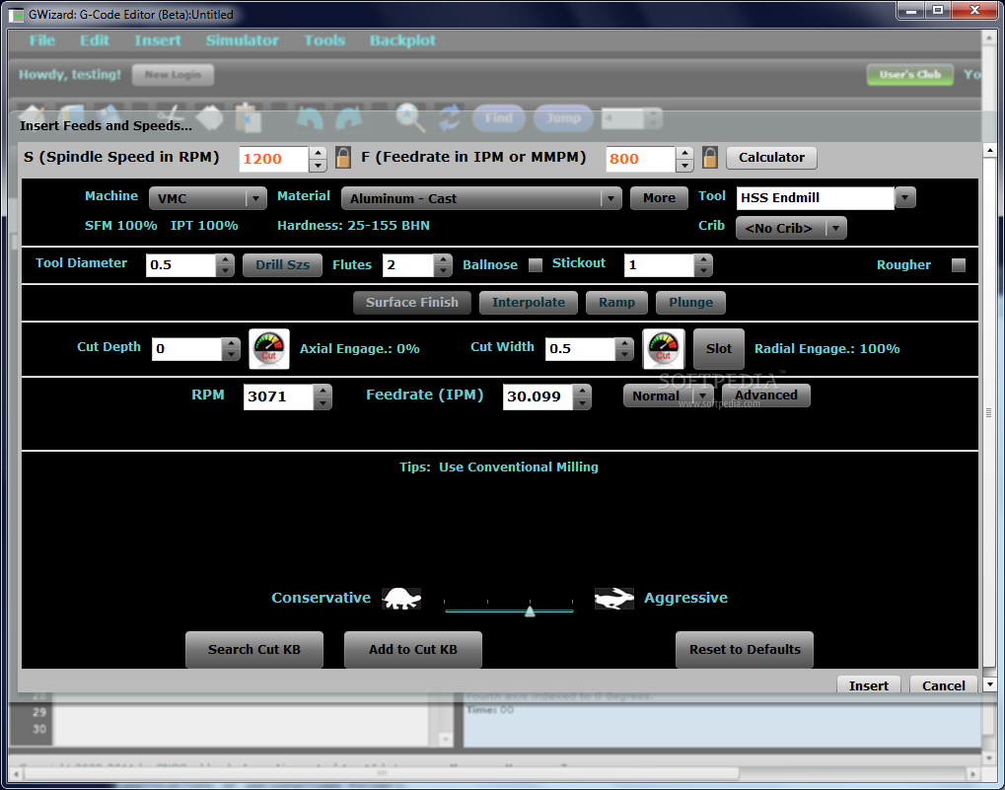Image resolution: width=1005 pixels, height=790 pixels.
Task: Open the Insert menu
Action: pyautogui.click(x=158, y=40)
